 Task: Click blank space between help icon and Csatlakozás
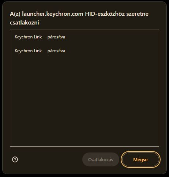pos(50,159)
